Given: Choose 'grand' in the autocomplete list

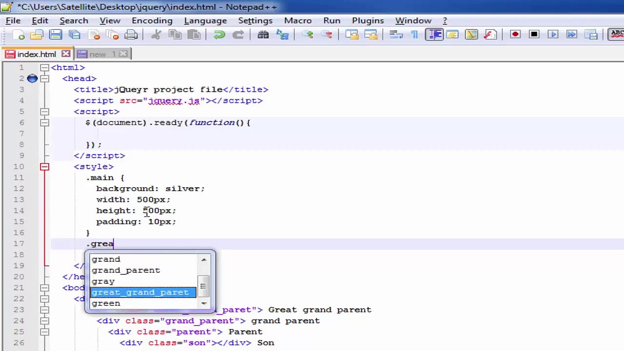Looking at the screenshot, I should [143, 259].
